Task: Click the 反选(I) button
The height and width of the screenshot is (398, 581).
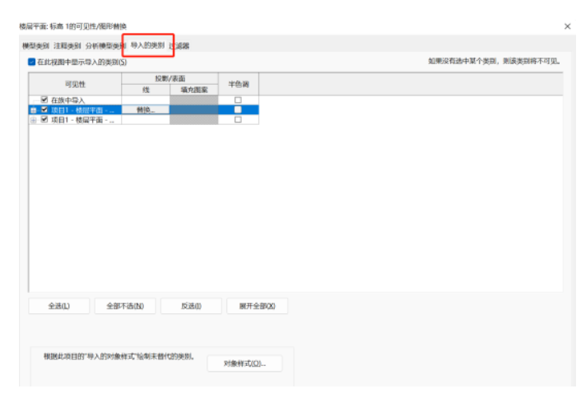Action: [x=191, y=306]
